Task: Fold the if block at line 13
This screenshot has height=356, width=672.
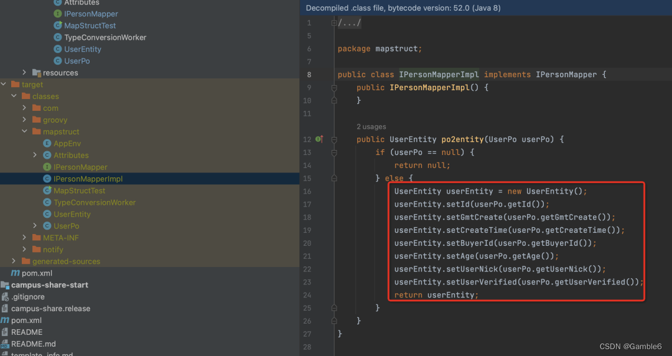Action: (334, 152)
